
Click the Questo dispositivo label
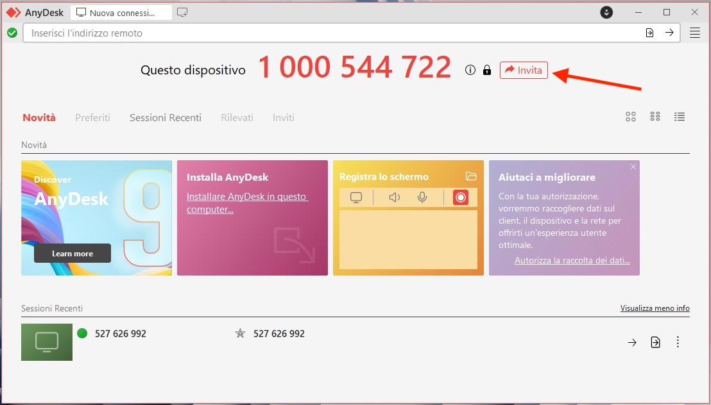pos(193,70)
